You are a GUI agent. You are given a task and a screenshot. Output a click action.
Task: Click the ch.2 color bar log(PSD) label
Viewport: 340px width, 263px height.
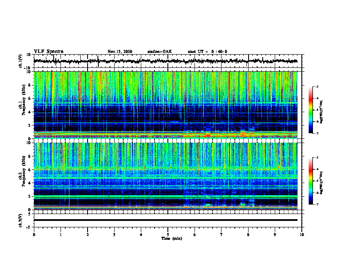click(x=322, y=183)
